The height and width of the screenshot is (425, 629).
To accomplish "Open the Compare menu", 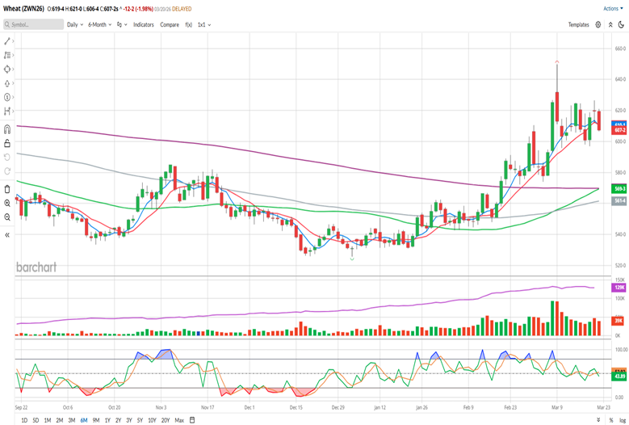I will pos(170,24).
